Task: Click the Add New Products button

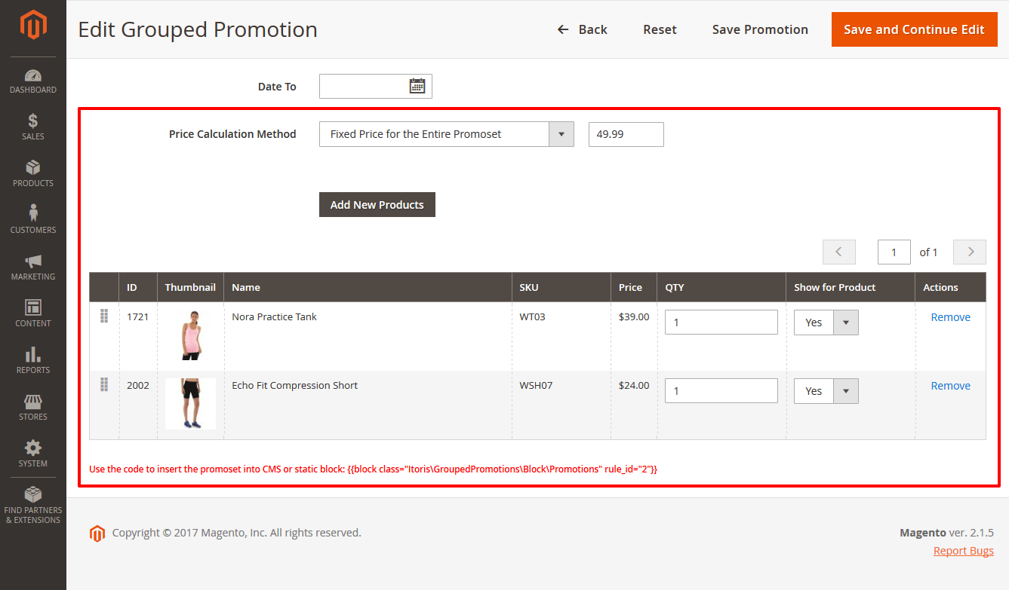Action: point(377,204)
